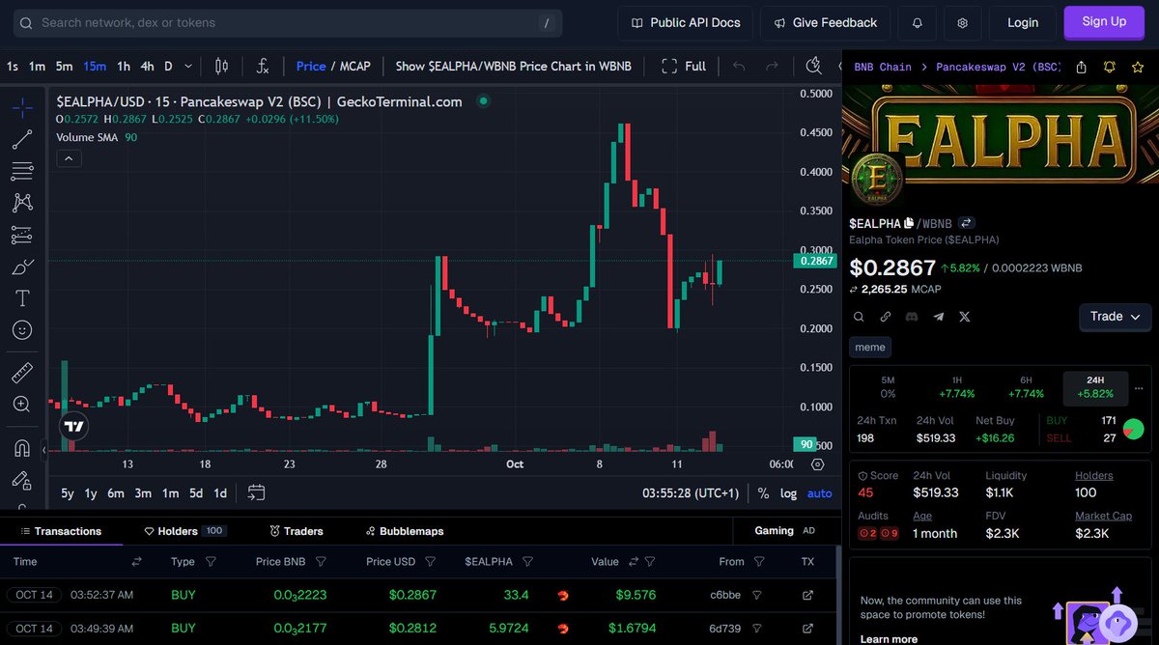This screenshot has width=1159, height=645.
Task: Select the XABCD pattern tool
Action: [22, 203]
